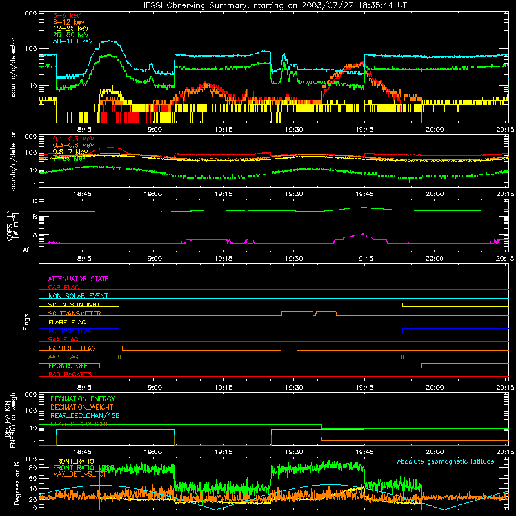Click the SC_IN_SUNLIGHT flag label

74,304
